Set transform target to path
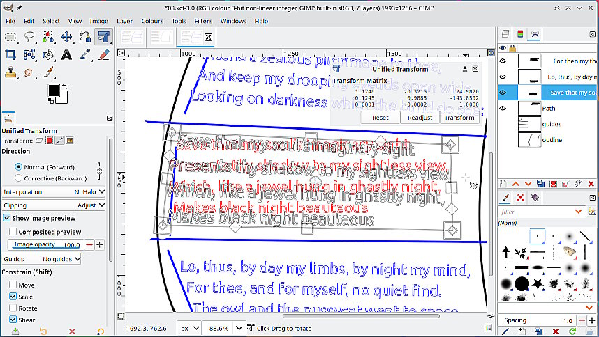 pyautogui.click(x=59, y=141)
